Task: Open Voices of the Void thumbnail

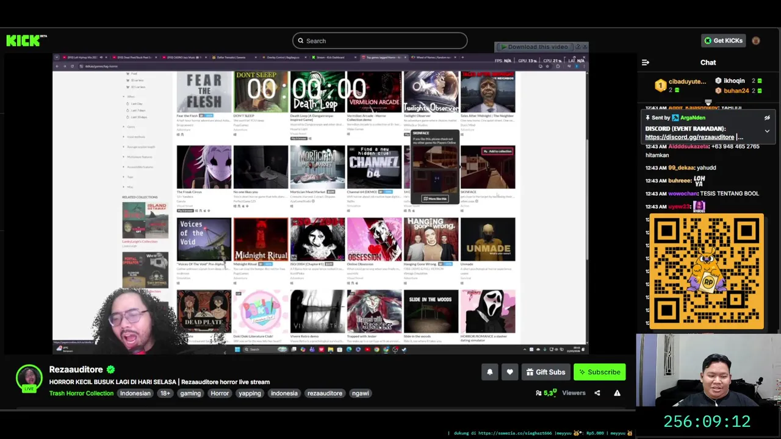Action: click(x=204, y=240)
